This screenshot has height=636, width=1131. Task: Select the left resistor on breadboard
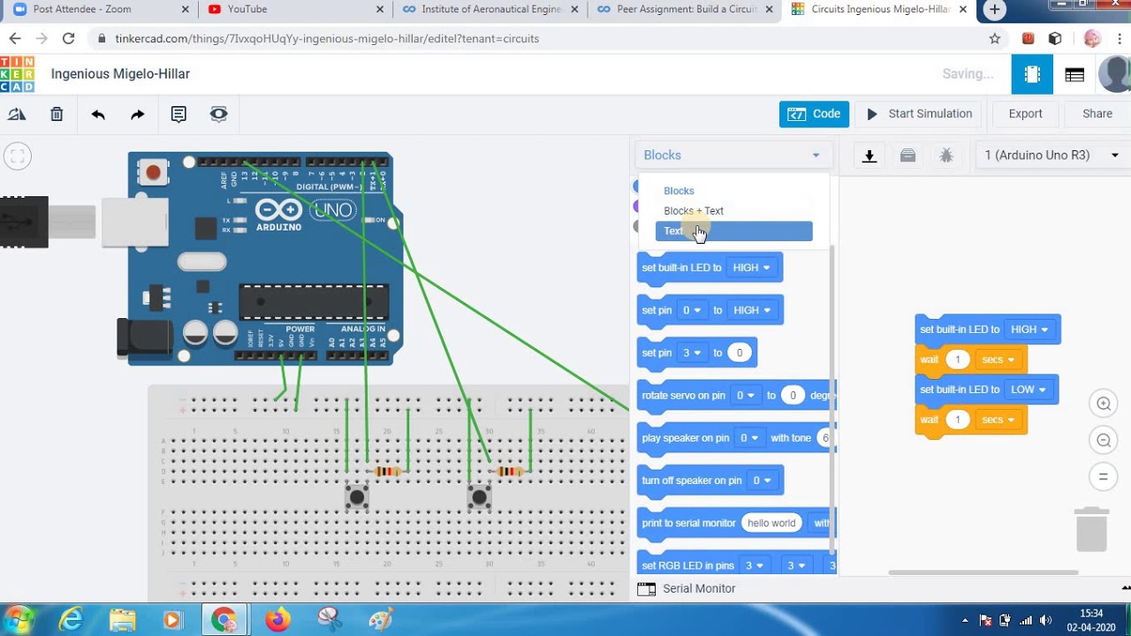(387, 472)
